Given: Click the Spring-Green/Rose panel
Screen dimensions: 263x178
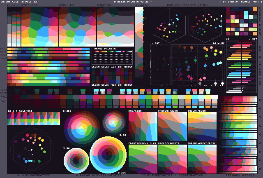Looking at the screenshot, I should point(202,158).
